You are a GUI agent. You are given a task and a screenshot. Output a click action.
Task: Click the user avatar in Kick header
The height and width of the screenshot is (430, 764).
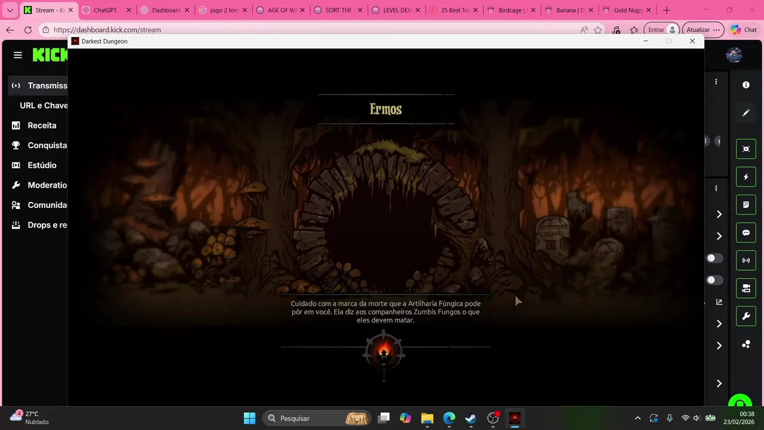point(734,55)
